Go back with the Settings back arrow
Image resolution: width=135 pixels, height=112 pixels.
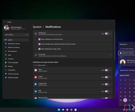pos(5,22)
